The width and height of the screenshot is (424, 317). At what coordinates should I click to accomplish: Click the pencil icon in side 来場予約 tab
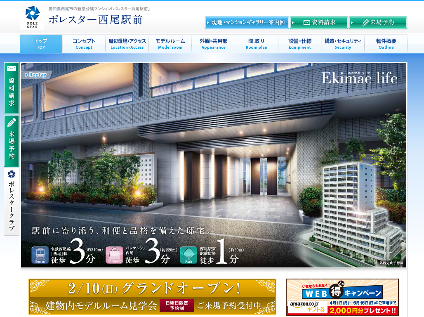click(x=12, y=122)
